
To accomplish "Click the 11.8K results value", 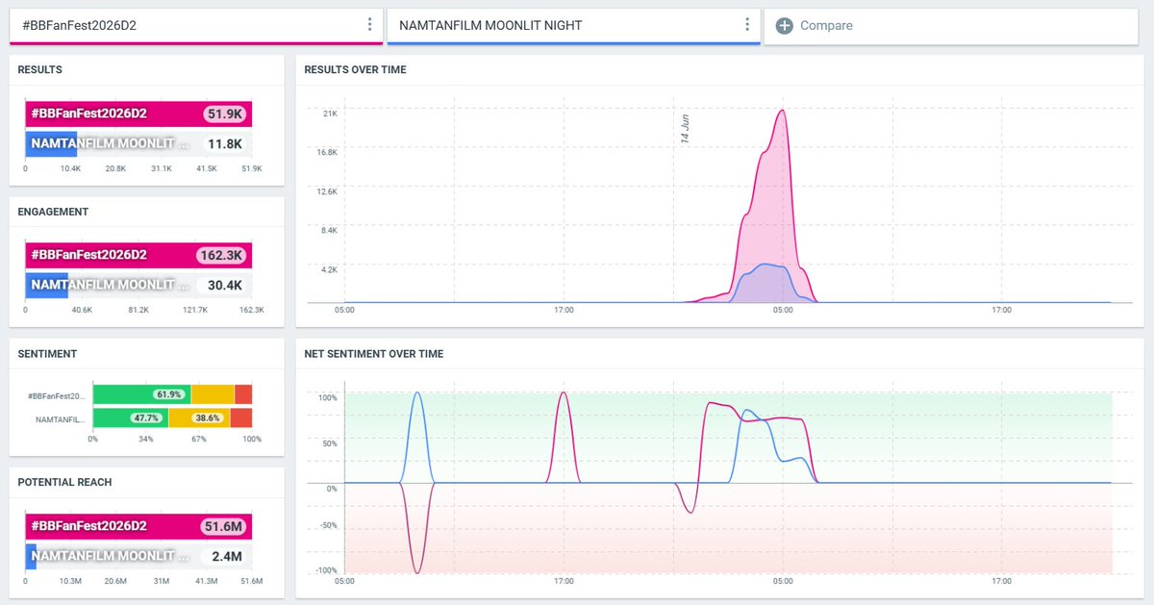I will [225, 144].
